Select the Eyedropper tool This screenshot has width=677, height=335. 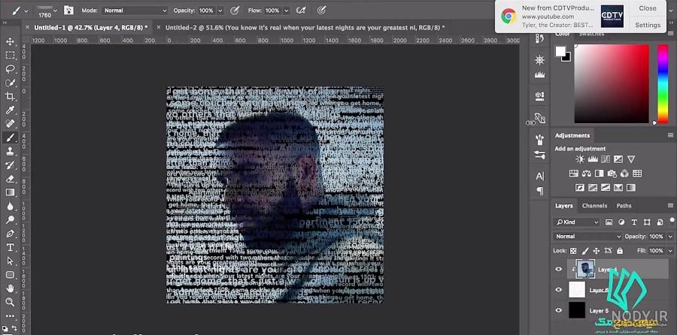tap(10, 110)
